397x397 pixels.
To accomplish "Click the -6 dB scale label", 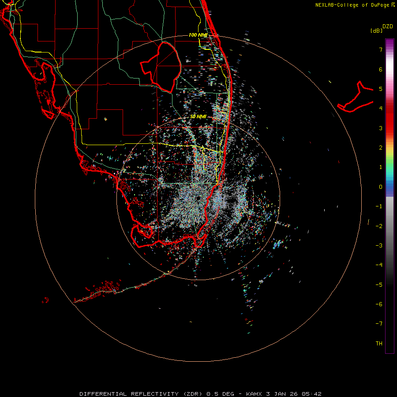I will pyautogui.click(x=379, y=304).
